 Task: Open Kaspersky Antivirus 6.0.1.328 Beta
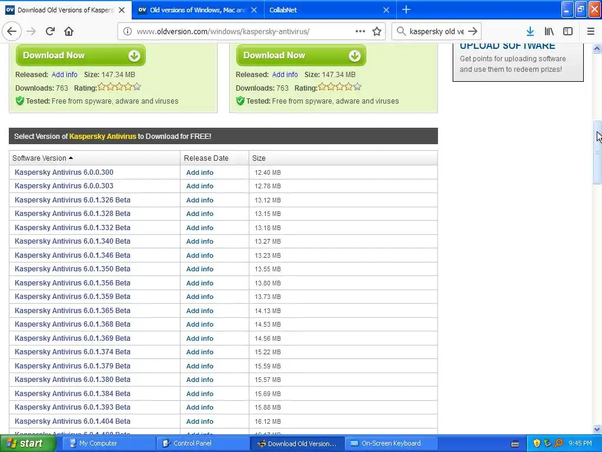click(x=72, y=214)
